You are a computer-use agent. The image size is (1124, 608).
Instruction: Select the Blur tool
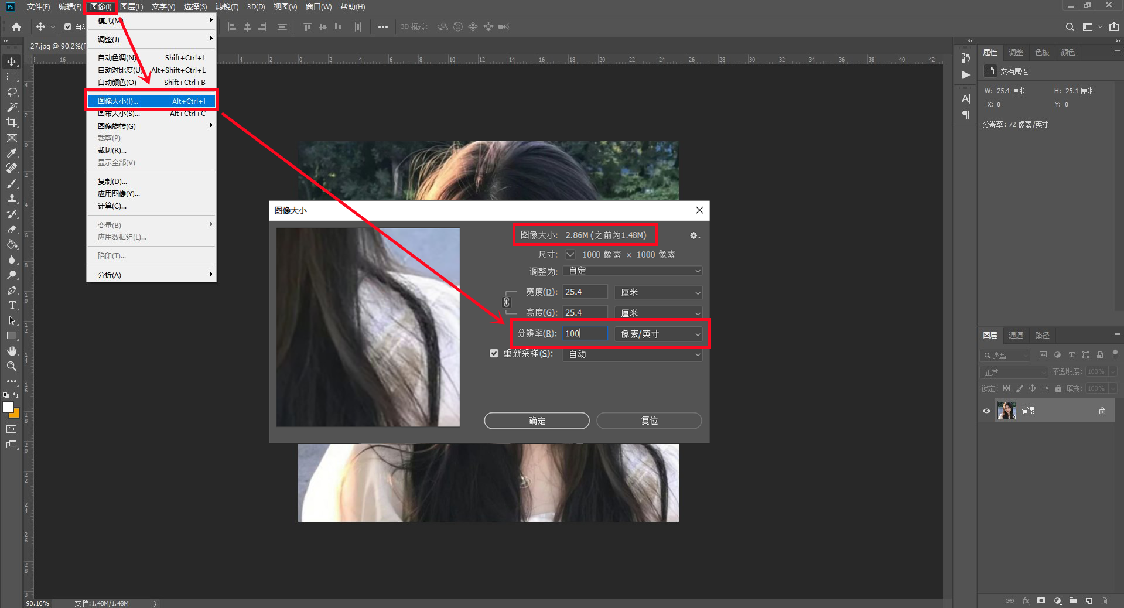click(x=12, y=259)
